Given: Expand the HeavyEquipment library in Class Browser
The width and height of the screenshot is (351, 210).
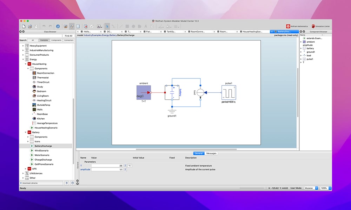Looking at the screenshot, I should [x=23, y=45].
